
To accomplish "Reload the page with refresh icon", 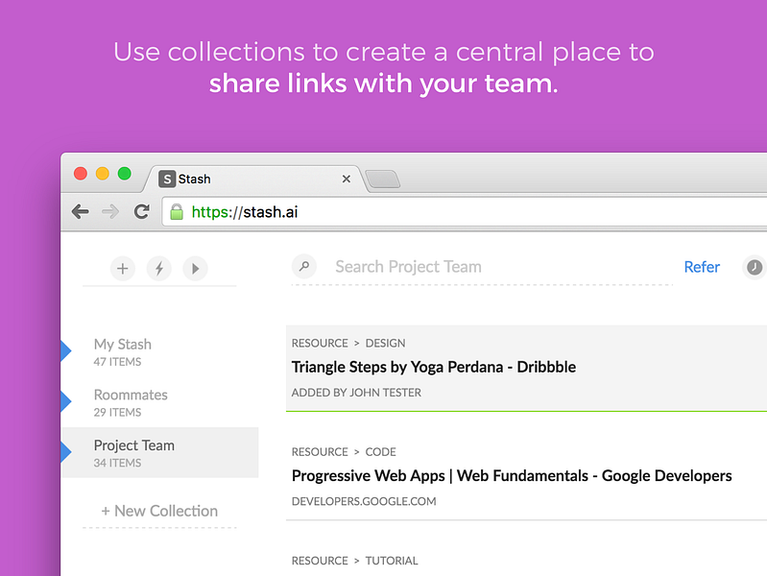I will coord(142,211).
